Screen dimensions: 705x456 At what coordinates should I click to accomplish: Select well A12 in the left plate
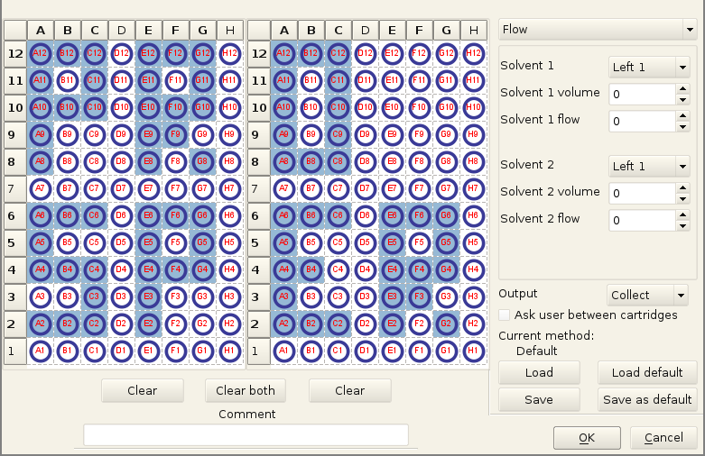point(41,53)
